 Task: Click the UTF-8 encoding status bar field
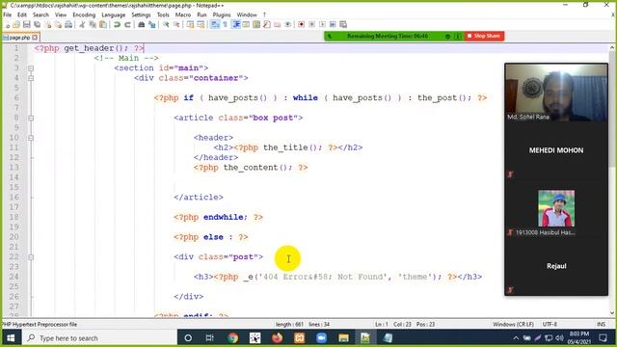(550, 325)
